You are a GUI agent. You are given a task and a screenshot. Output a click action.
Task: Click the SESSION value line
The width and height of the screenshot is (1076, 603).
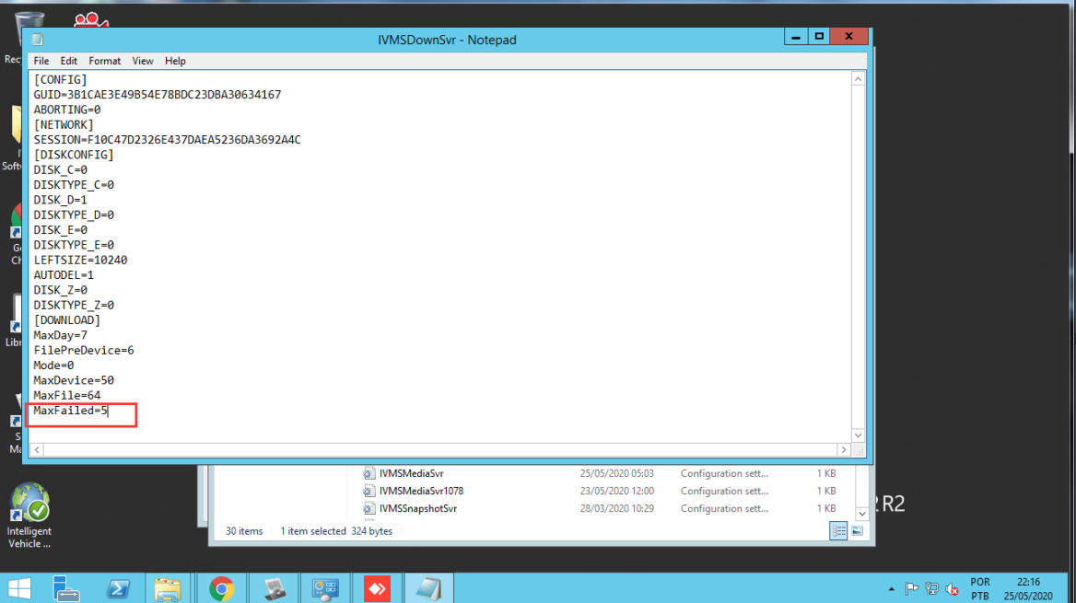click(168, 140)
